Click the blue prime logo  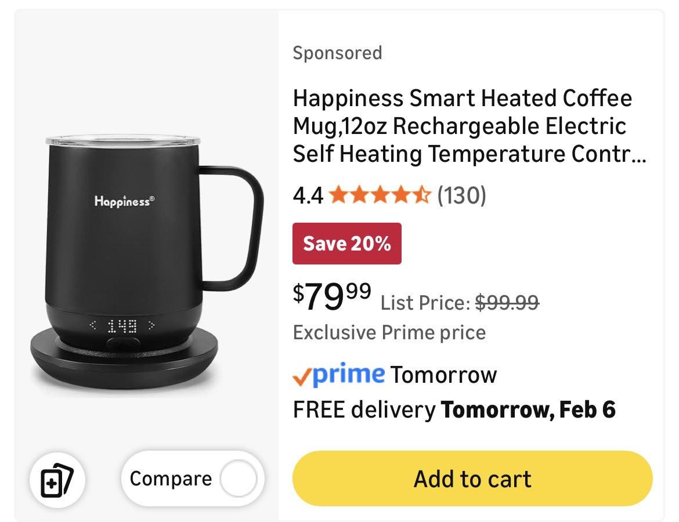click(x=348, y=374)
